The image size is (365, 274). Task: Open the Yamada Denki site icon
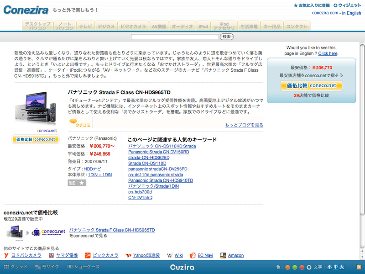(x=52, y=256)
